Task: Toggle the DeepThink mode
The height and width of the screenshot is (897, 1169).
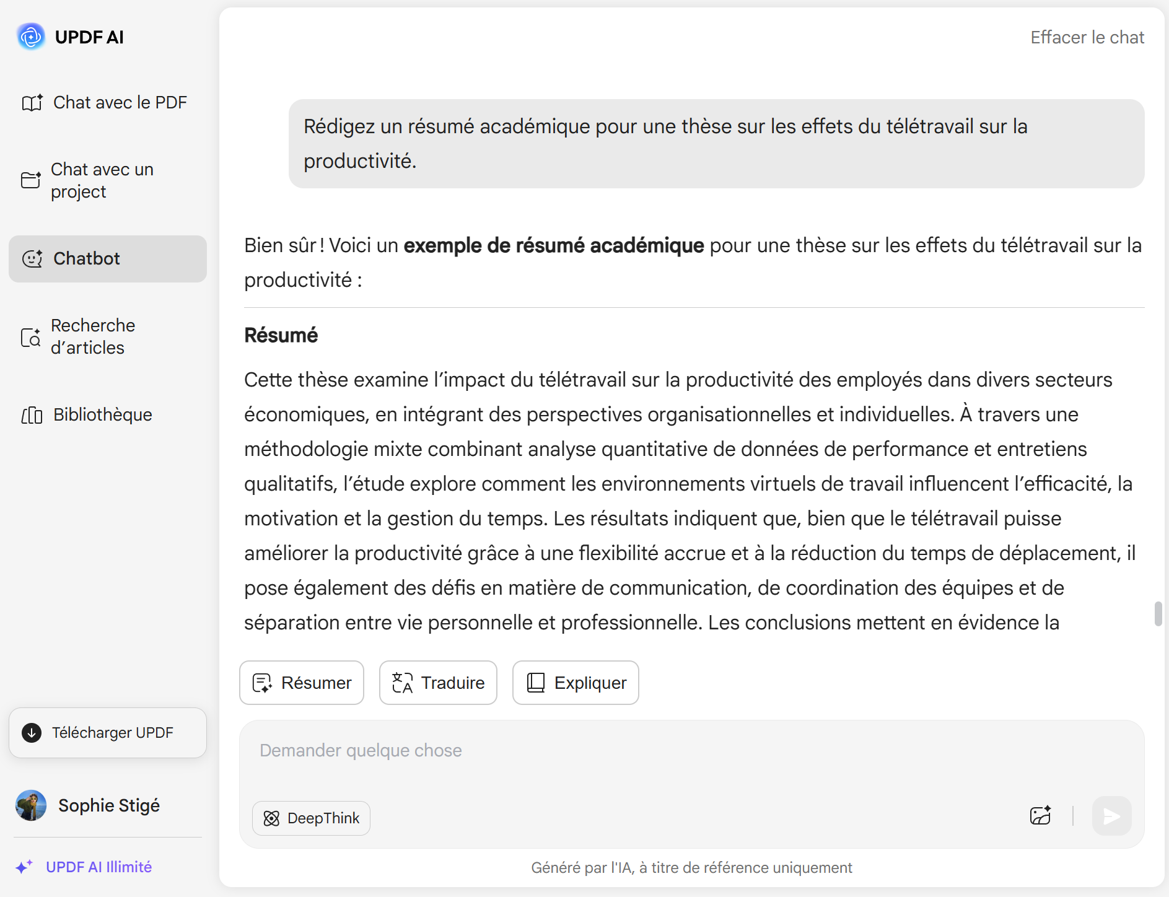Action: click(311, 818)
